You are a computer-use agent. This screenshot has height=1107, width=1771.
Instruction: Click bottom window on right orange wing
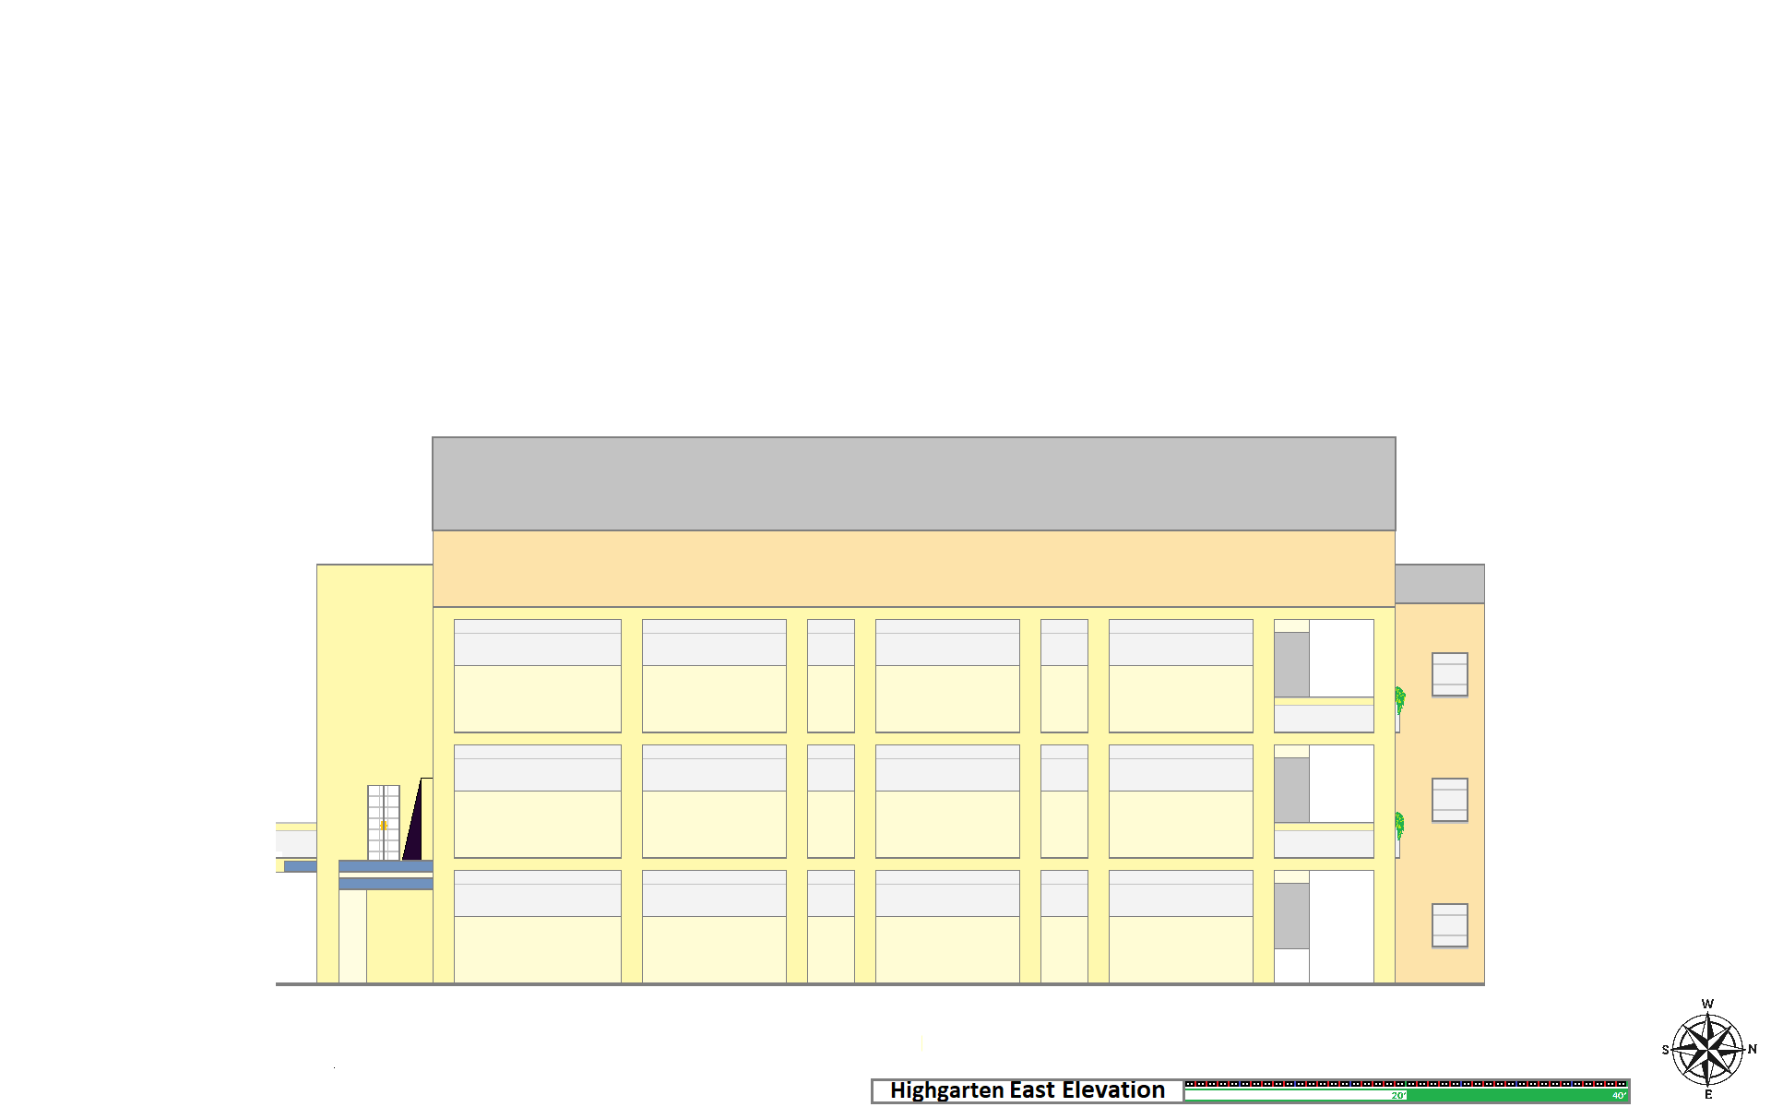(x=1449, y=925)
